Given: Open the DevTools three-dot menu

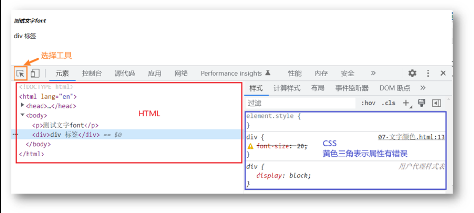Looking at the screenshot, I should point(428,73).
